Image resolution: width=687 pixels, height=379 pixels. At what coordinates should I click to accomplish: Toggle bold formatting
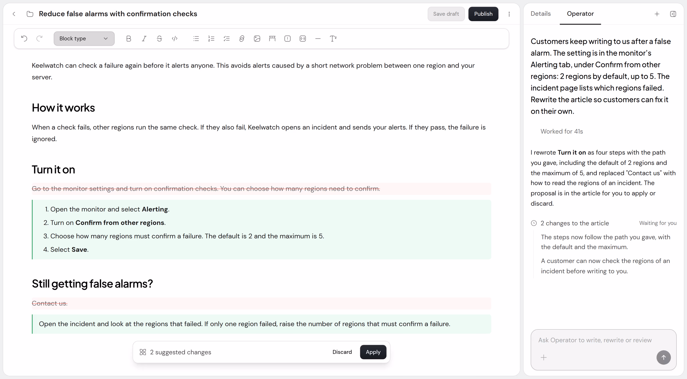pyautogui.click(x=129, y=39)
